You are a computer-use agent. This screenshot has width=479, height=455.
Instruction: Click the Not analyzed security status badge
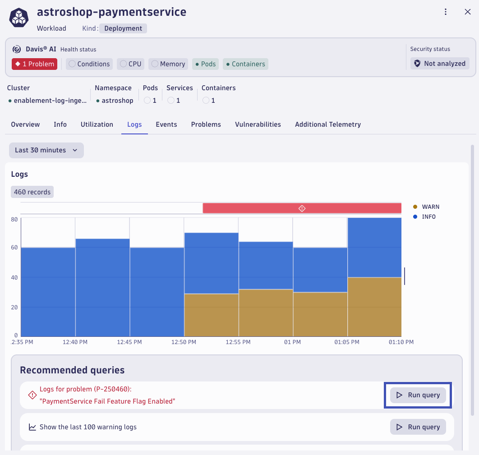pyautogui.click(x=440, y=64)
